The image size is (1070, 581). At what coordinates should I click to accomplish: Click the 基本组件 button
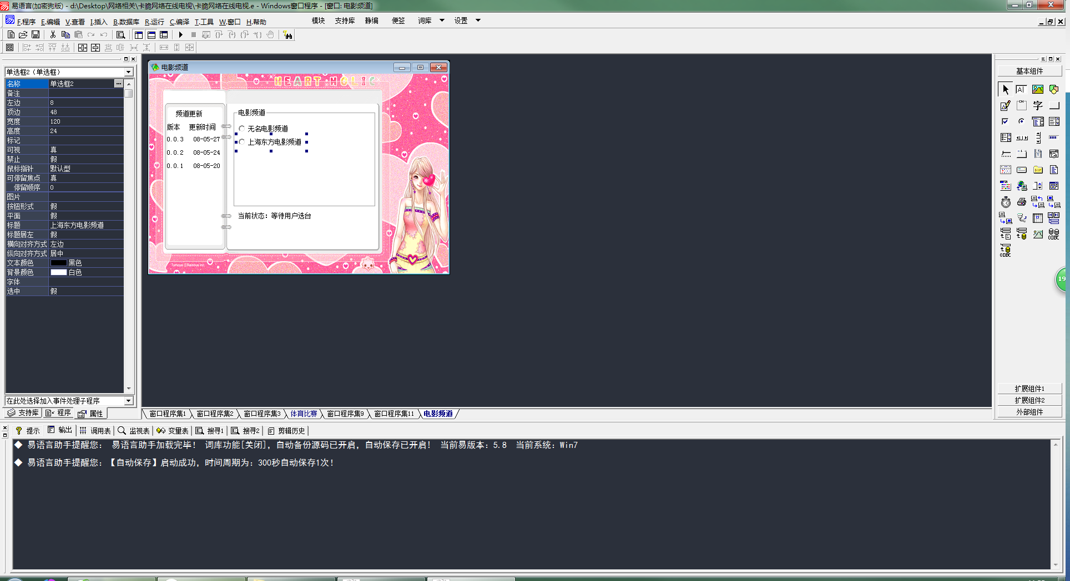[1029, 71]
